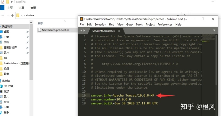Open the Preferences menu

pyautogui.click(x=165, y=24)
